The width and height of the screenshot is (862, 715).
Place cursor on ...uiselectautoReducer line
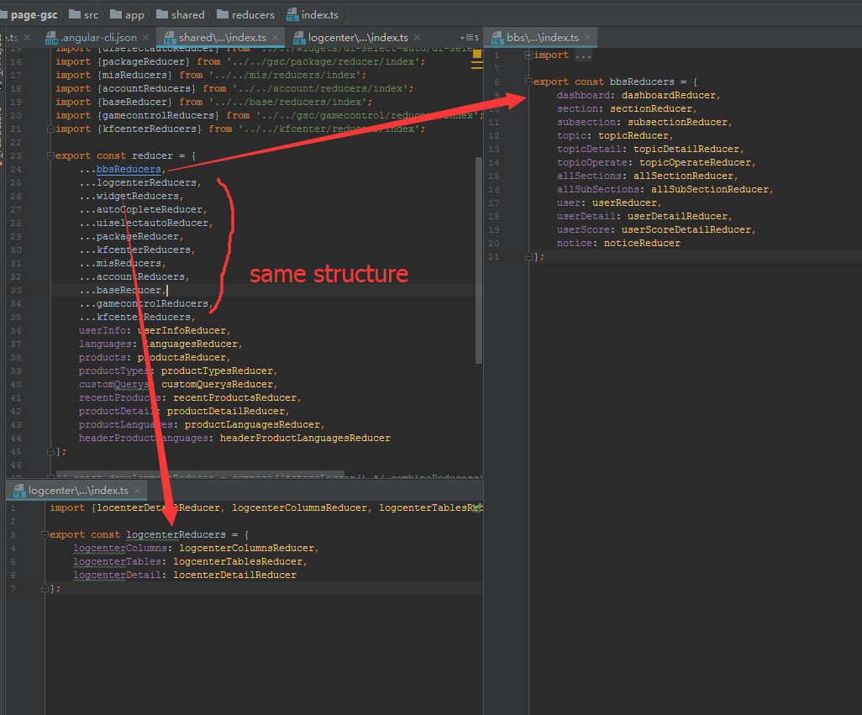pyautogui.click(x=146, y=223)
